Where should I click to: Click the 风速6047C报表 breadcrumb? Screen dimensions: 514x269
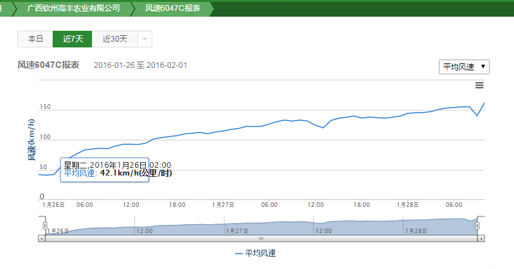[x=172, y=8]
